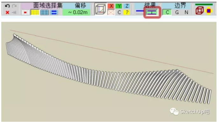
Task: Click the 边界 border header label
Action: pos(180,6)
